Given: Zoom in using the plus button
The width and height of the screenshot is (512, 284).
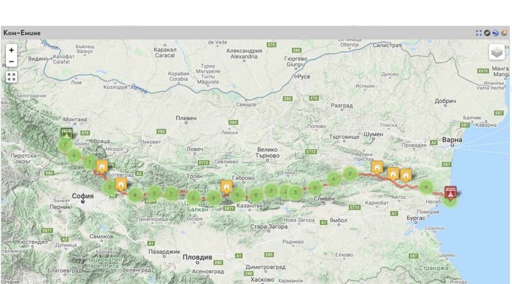Looking at the screenshot, I should 12,50.
